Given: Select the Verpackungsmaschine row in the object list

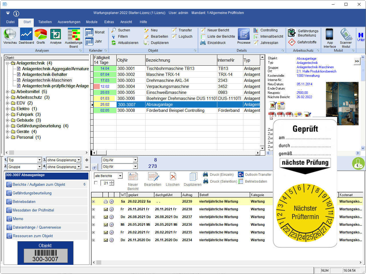Looking at the screenshot, I should (172, 86).
